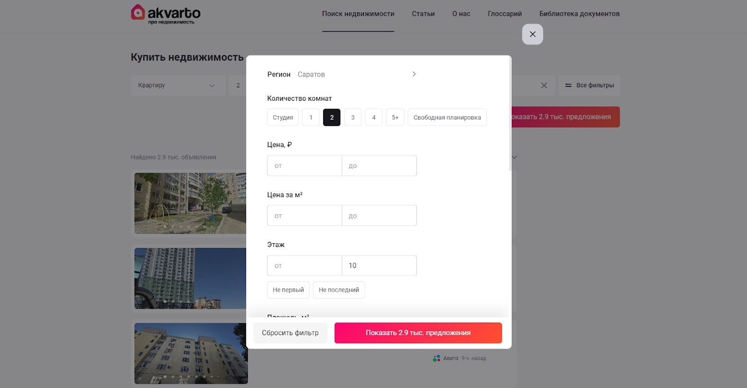Focus the Цена, ₽ 'от' field
747x388 pixels.
pos(304,166)
